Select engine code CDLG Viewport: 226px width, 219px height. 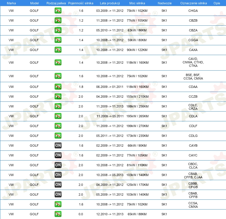point(193,135)
